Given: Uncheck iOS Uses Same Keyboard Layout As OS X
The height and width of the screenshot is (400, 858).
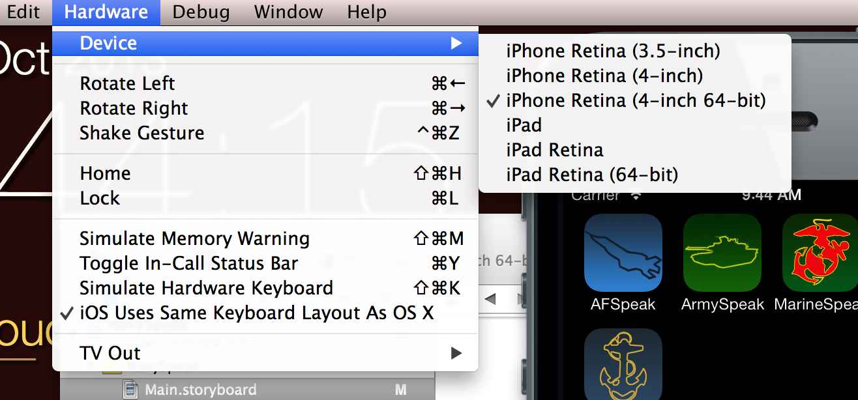Looking at the screenshot, I should tap(265, 313).
